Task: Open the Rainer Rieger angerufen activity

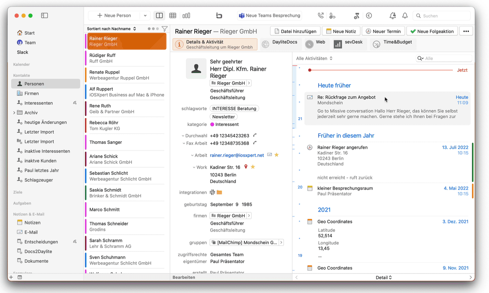Action: (x=387, y=162)
